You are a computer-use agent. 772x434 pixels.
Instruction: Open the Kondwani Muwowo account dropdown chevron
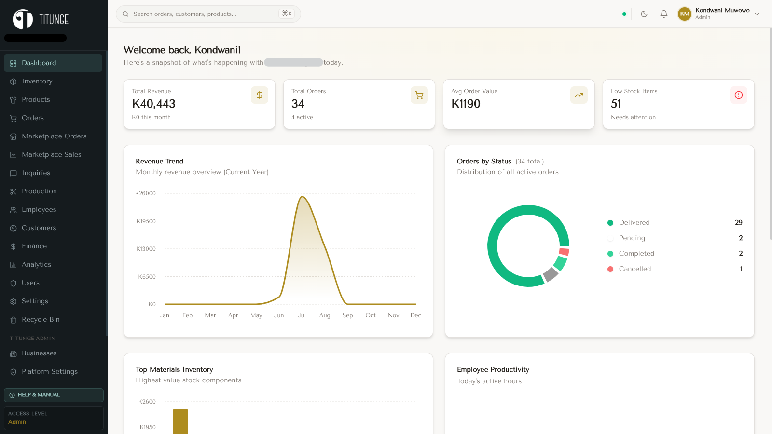(x=757, y=14)
